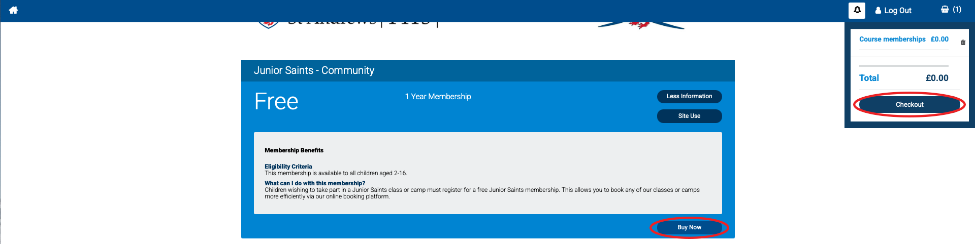This screenshot has height=244, width=975.
Task: Select the Junior Saints - Community header
Action: point(314,70)
